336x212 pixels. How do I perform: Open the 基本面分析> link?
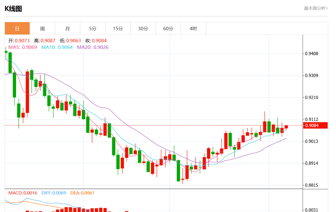coord(316,8)
